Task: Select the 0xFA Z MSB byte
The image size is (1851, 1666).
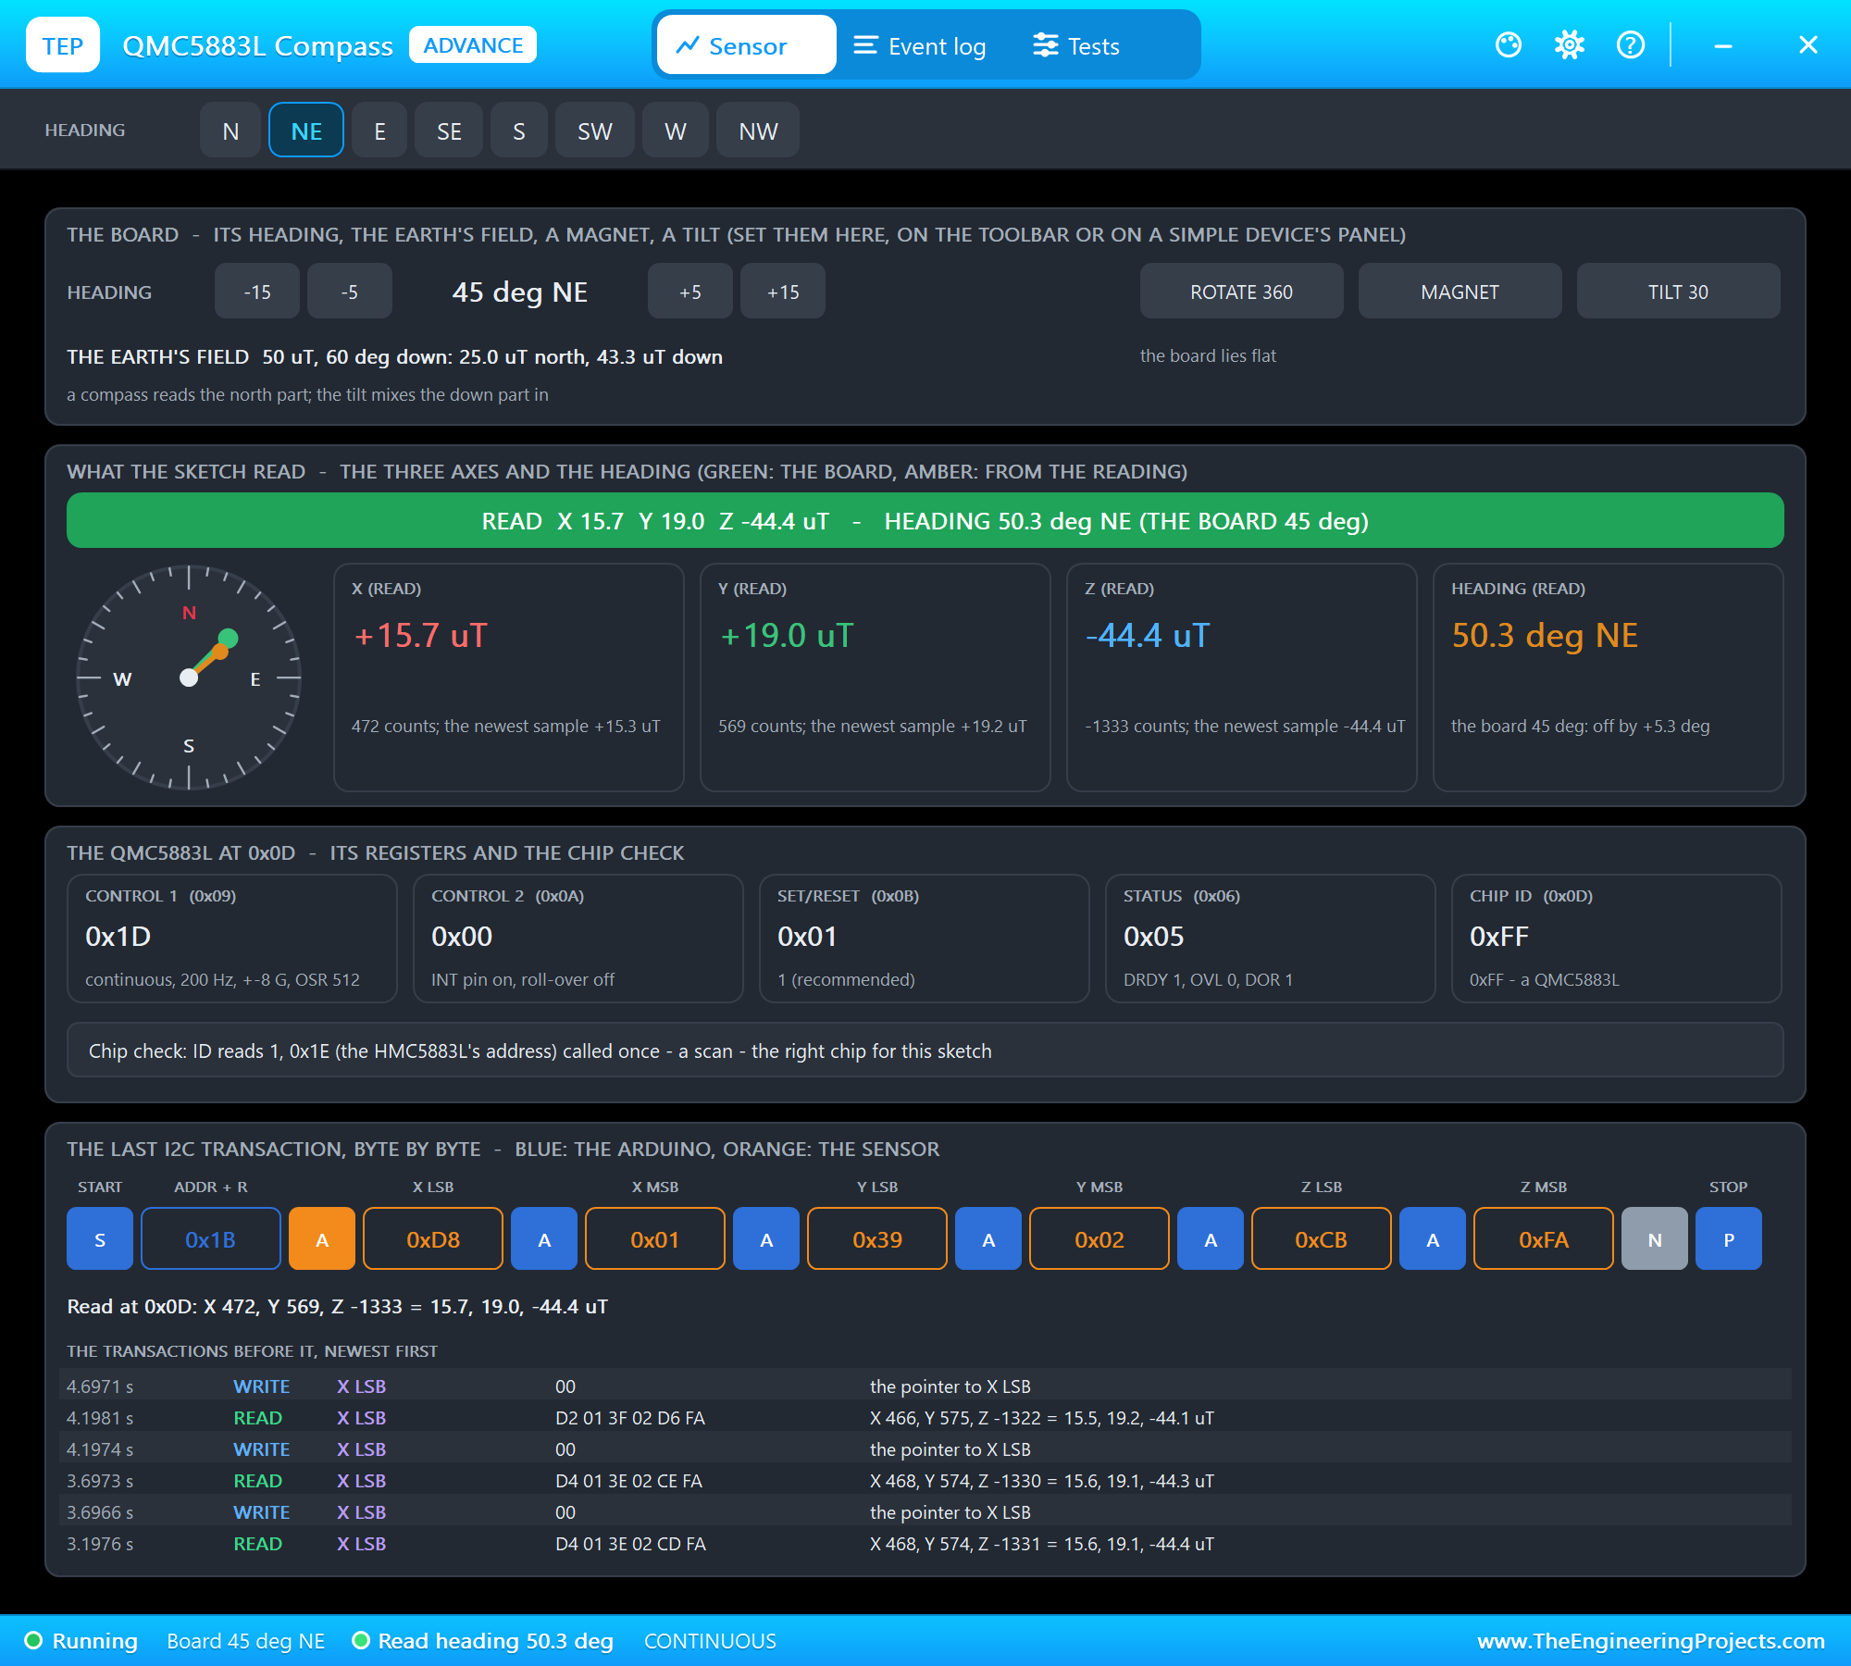Action: click(1544, 1239)
